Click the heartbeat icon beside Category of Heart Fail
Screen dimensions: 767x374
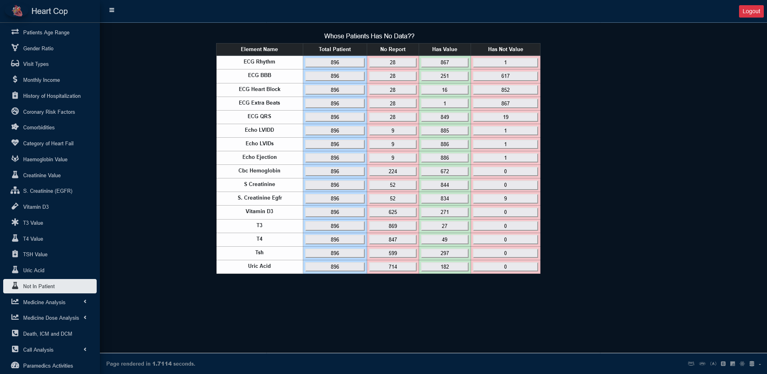(x=15, y=143)
